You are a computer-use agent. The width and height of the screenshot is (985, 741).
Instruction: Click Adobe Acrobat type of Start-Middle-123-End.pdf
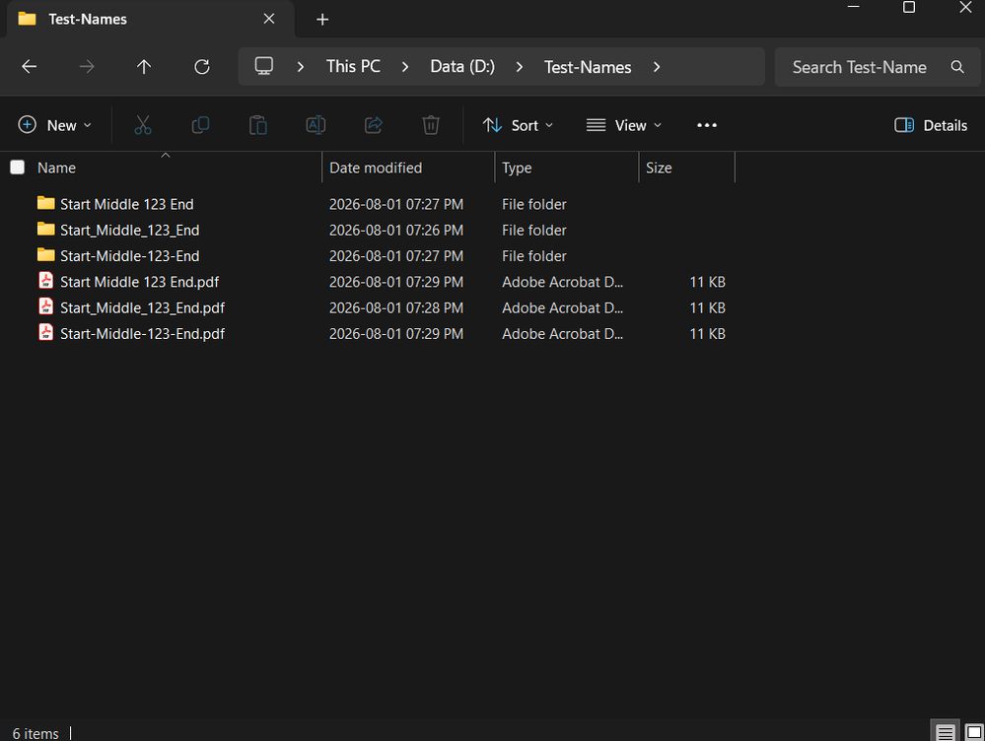click(x=562, y=333)
